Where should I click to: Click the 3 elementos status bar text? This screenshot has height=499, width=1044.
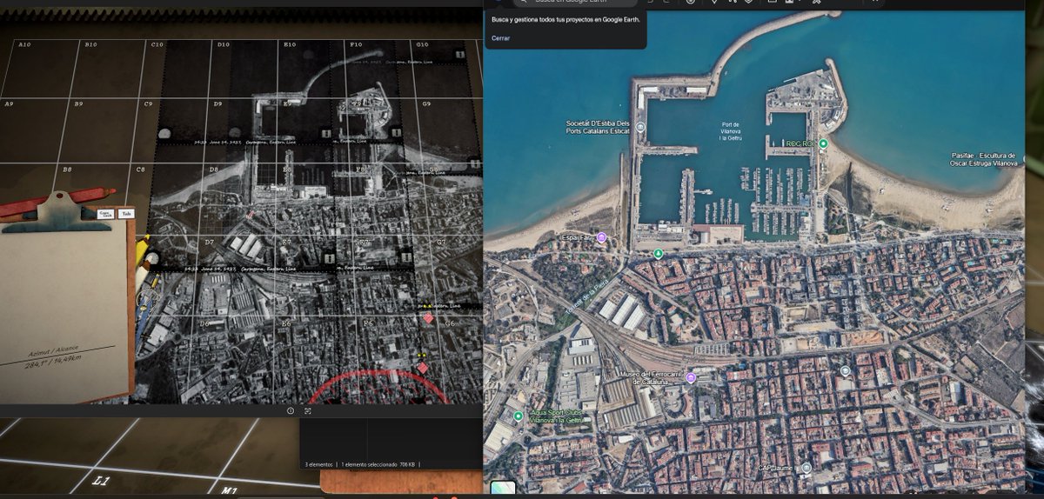318,465
